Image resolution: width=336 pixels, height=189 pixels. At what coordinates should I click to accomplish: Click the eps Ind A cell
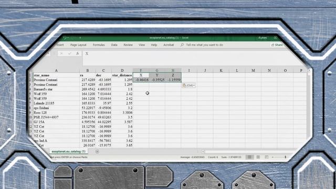[56, 141]
